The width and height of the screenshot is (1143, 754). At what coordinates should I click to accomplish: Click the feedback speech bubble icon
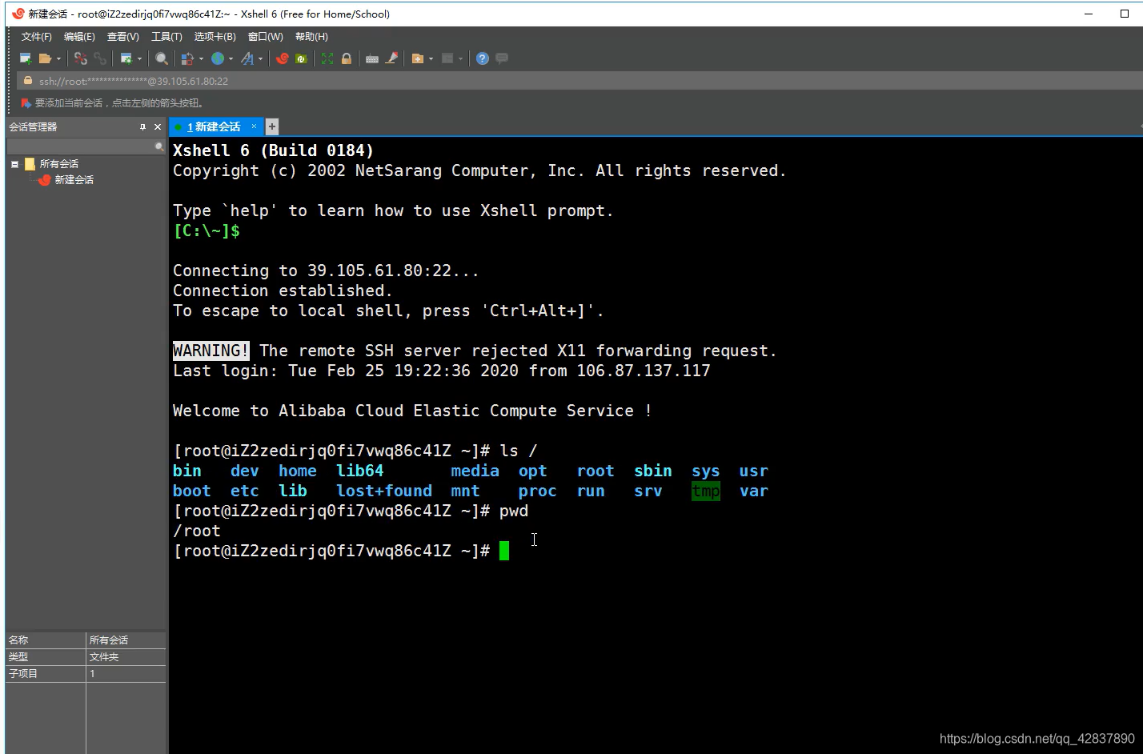coord(502,58)
